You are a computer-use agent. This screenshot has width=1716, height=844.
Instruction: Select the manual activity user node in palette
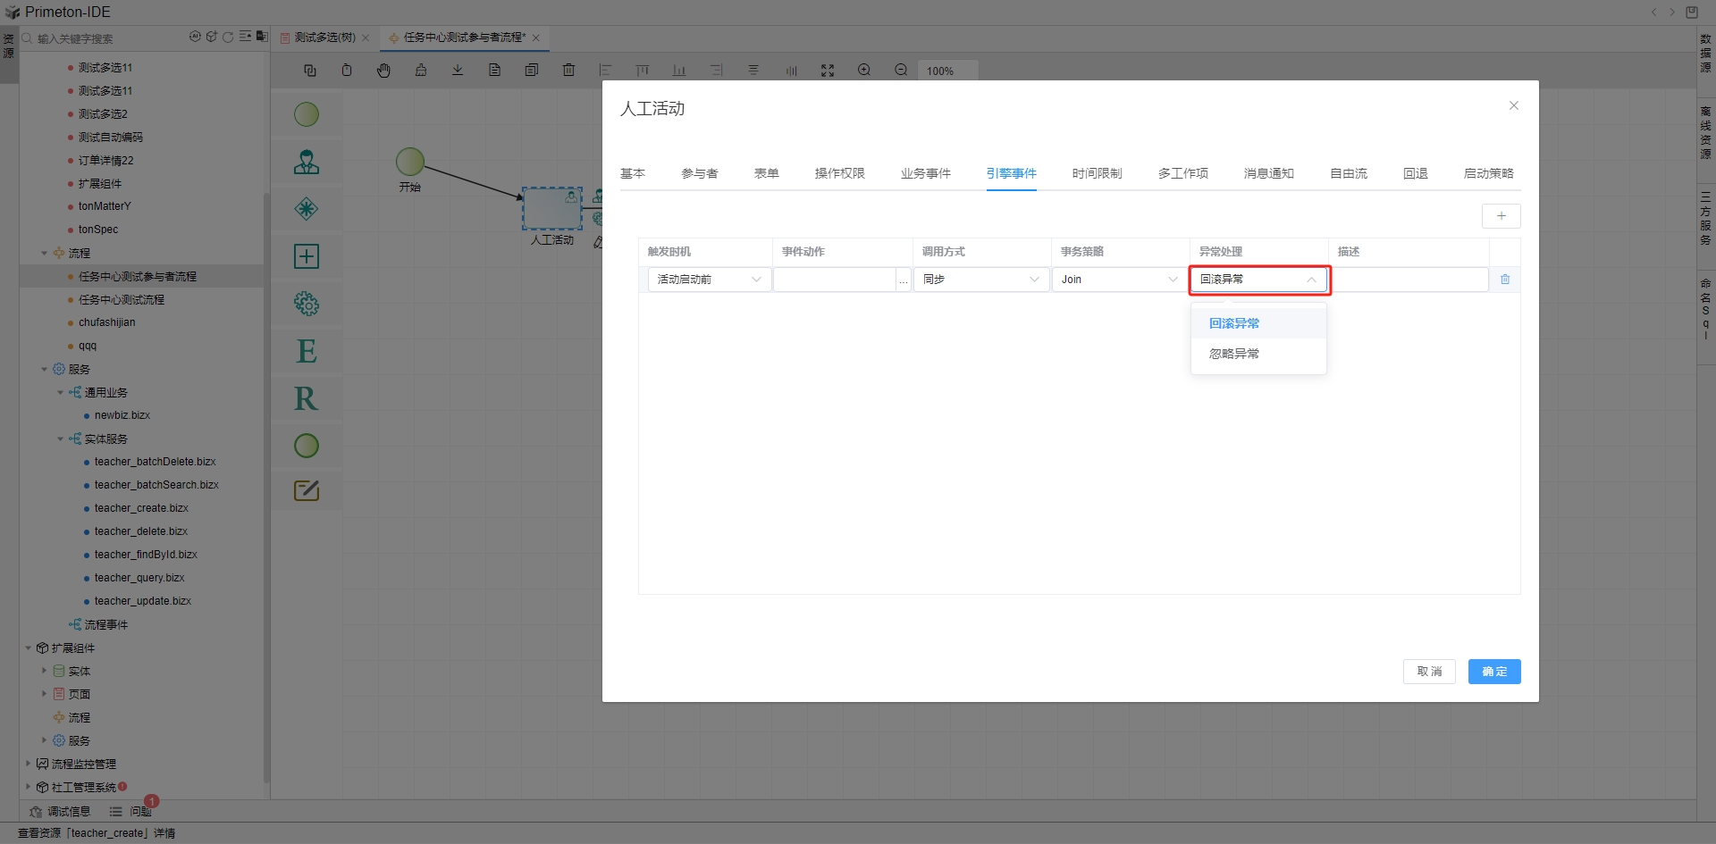point(307,163)
